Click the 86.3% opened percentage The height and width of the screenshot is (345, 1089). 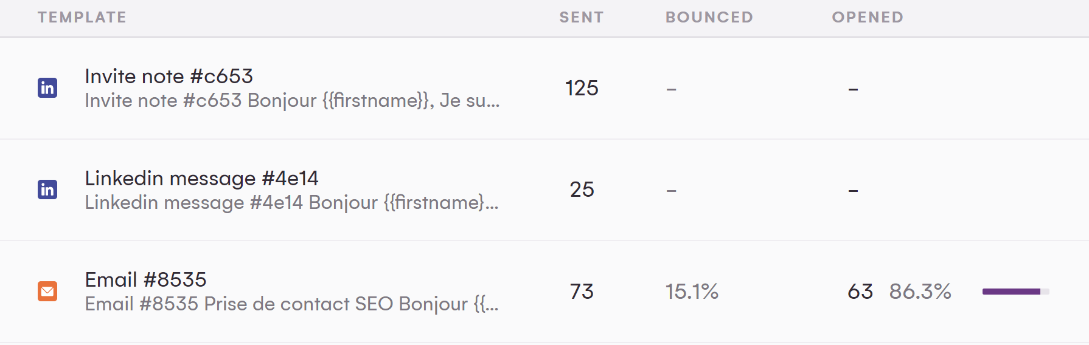[920, 292]
